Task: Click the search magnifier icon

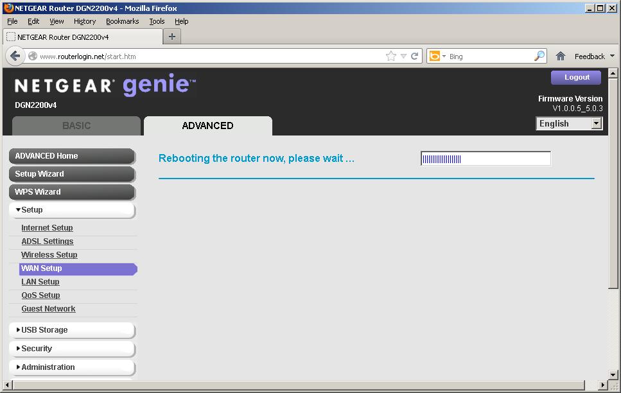Action: point(539,57)
